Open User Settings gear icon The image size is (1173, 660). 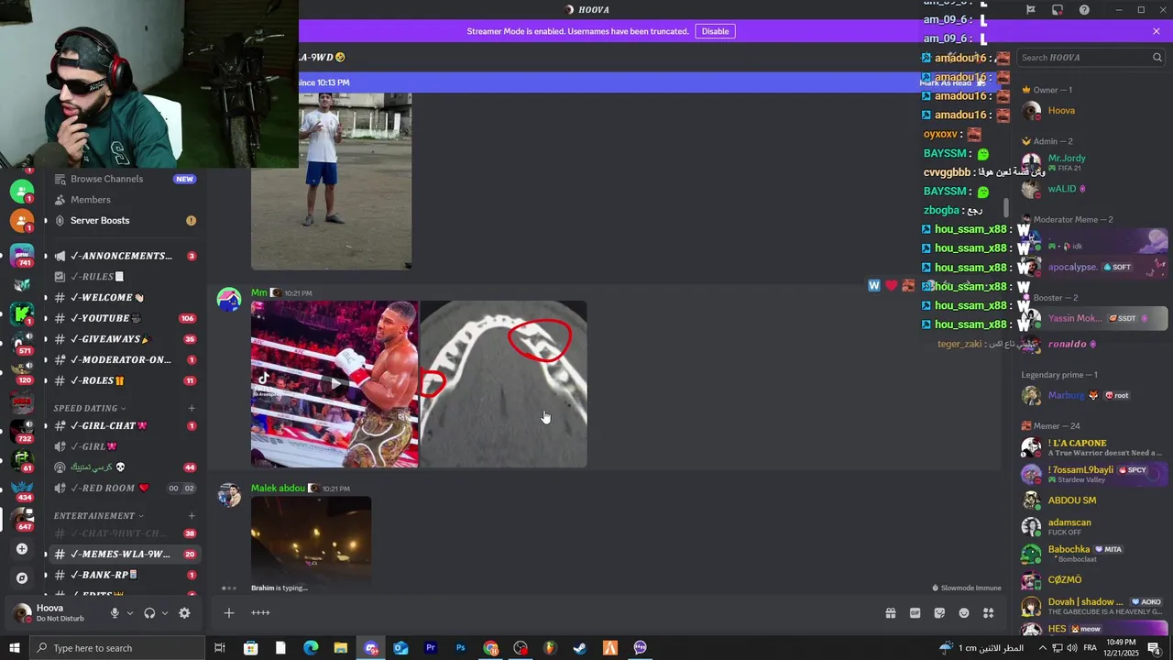pyautogui.click(x=184, y=613)
